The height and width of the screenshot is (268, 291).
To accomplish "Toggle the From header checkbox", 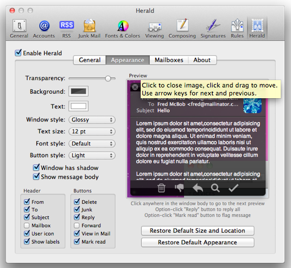I will click(27, 202).
